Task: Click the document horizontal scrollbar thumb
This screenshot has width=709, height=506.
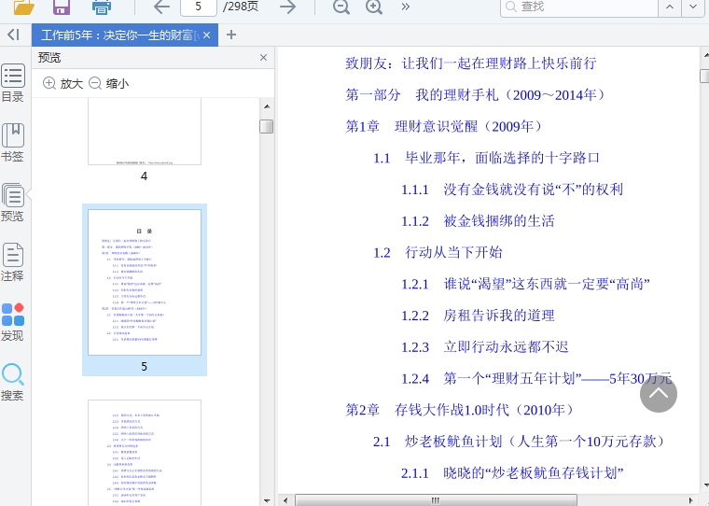Action: coord(436,500)
